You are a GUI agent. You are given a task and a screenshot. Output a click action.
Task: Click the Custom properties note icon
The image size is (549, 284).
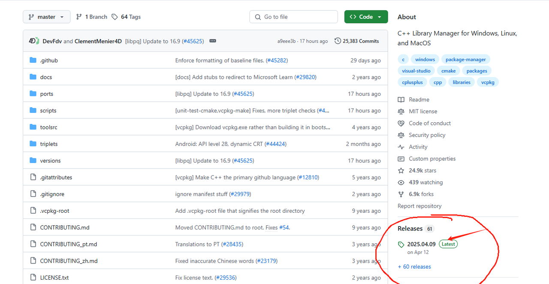click(x=401, y=159)
